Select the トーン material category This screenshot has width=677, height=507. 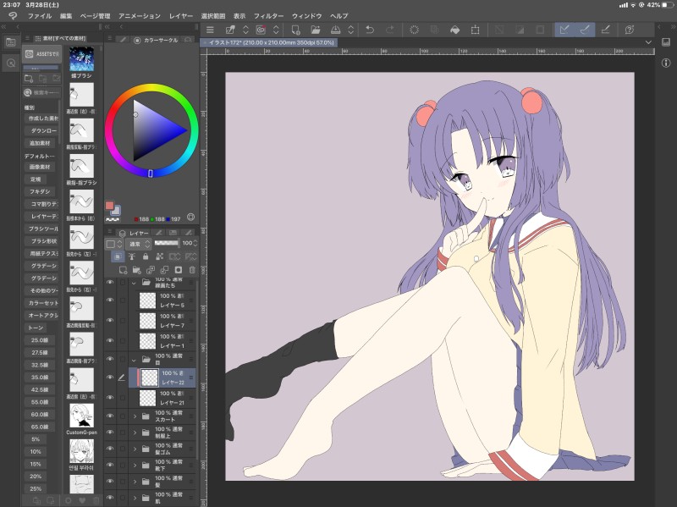pyautogui.click(x=36, y=328)
